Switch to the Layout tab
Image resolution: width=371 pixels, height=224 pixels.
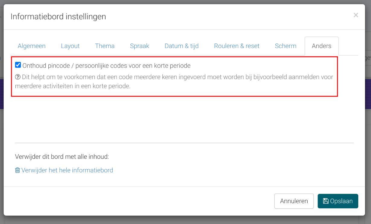coord(70,46)
